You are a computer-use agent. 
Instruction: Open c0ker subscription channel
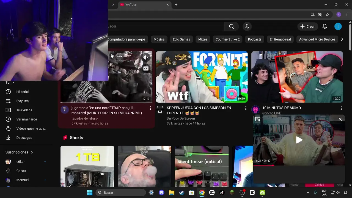(x=26, y=162)
